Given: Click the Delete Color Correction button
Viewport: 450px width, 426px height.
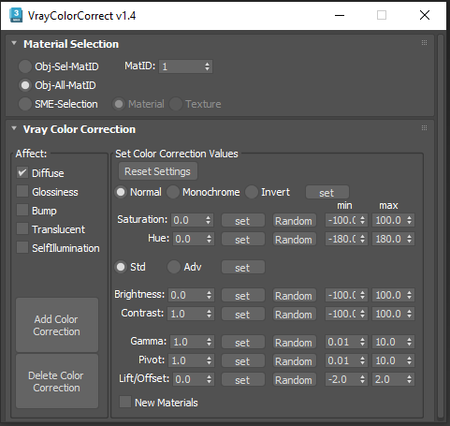Looking at the screenshot, I should coord(57,381).
